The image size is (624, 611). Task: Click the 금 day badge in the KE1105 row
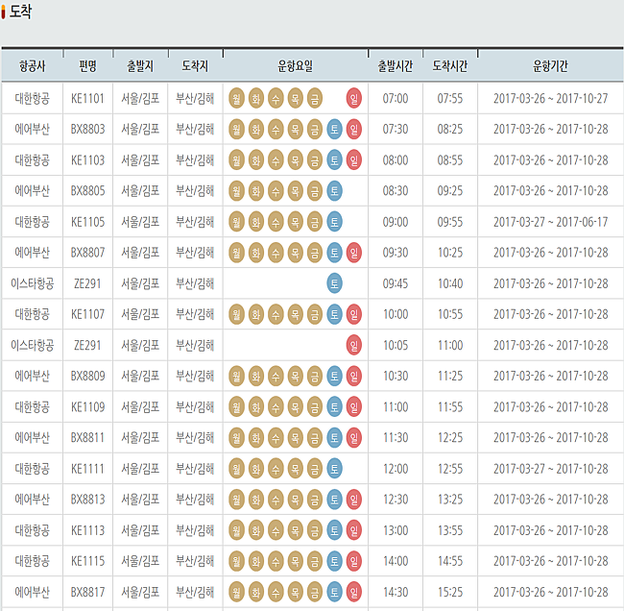point(315,222)
